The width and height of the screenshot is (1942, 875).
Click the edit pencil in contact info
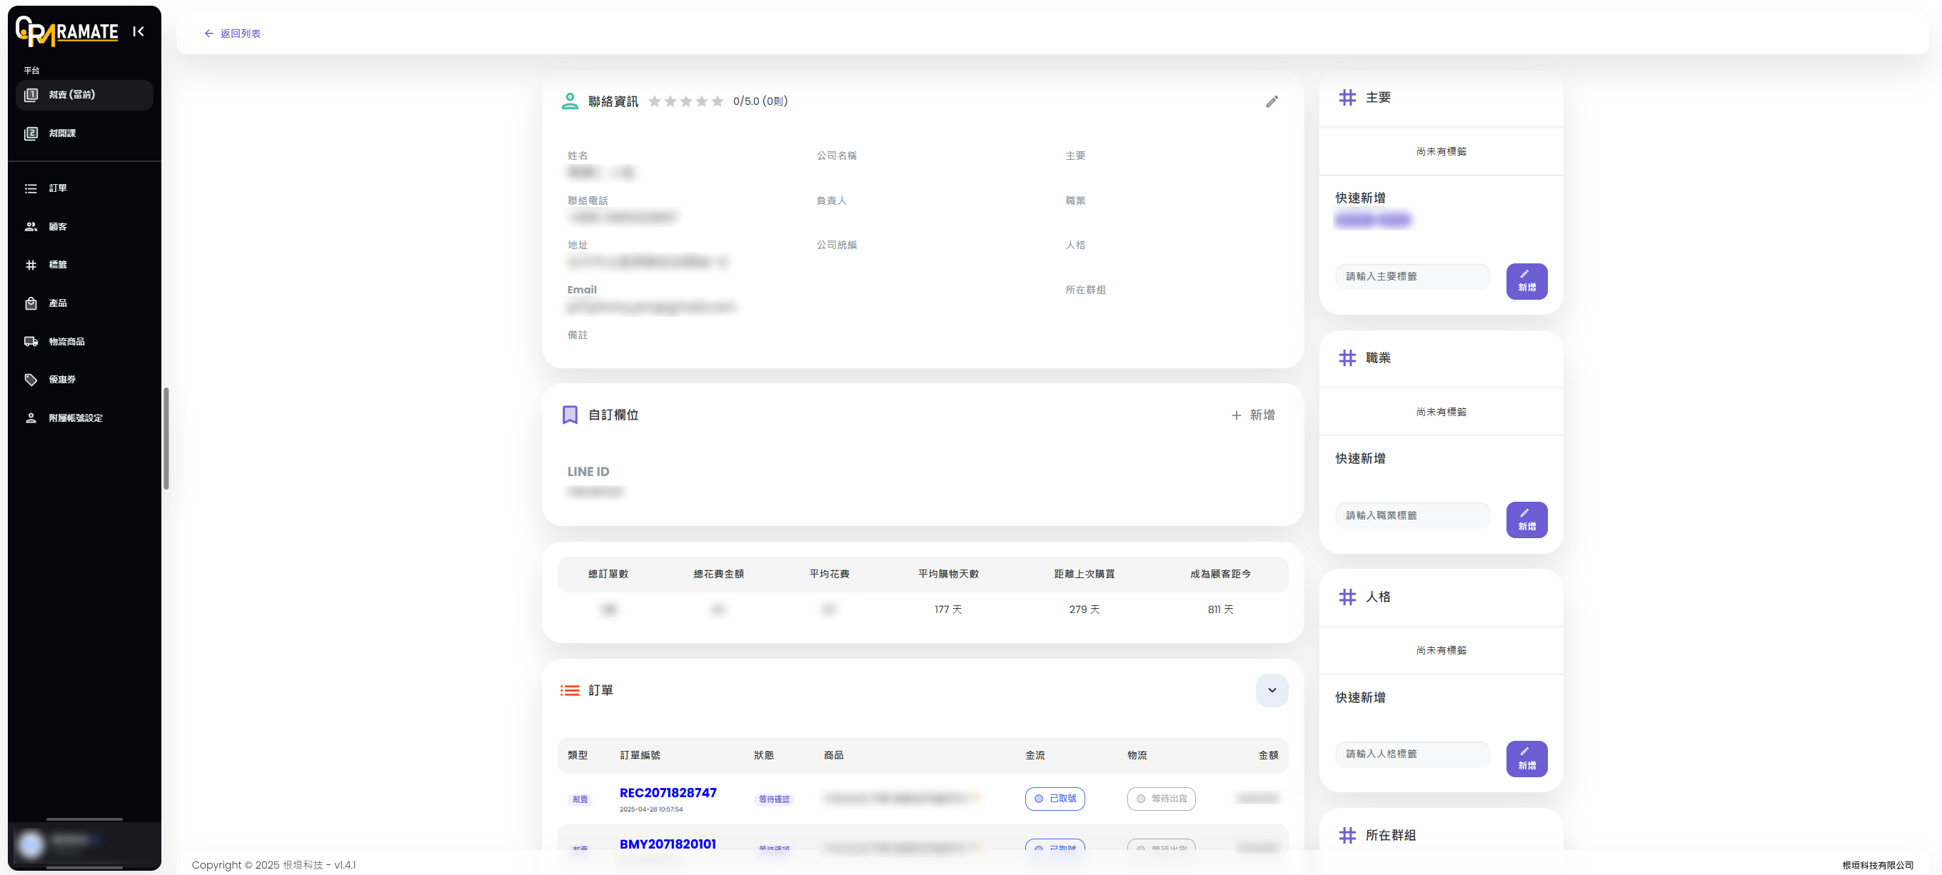(1271, 102)
